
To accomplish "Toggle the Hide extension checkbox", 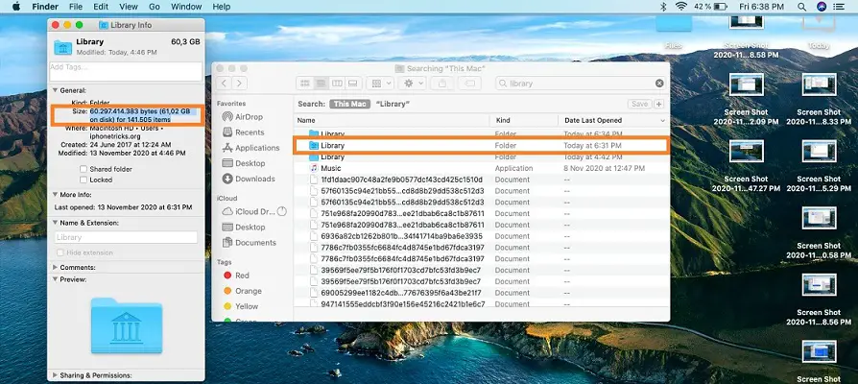I will coord(62,252).
